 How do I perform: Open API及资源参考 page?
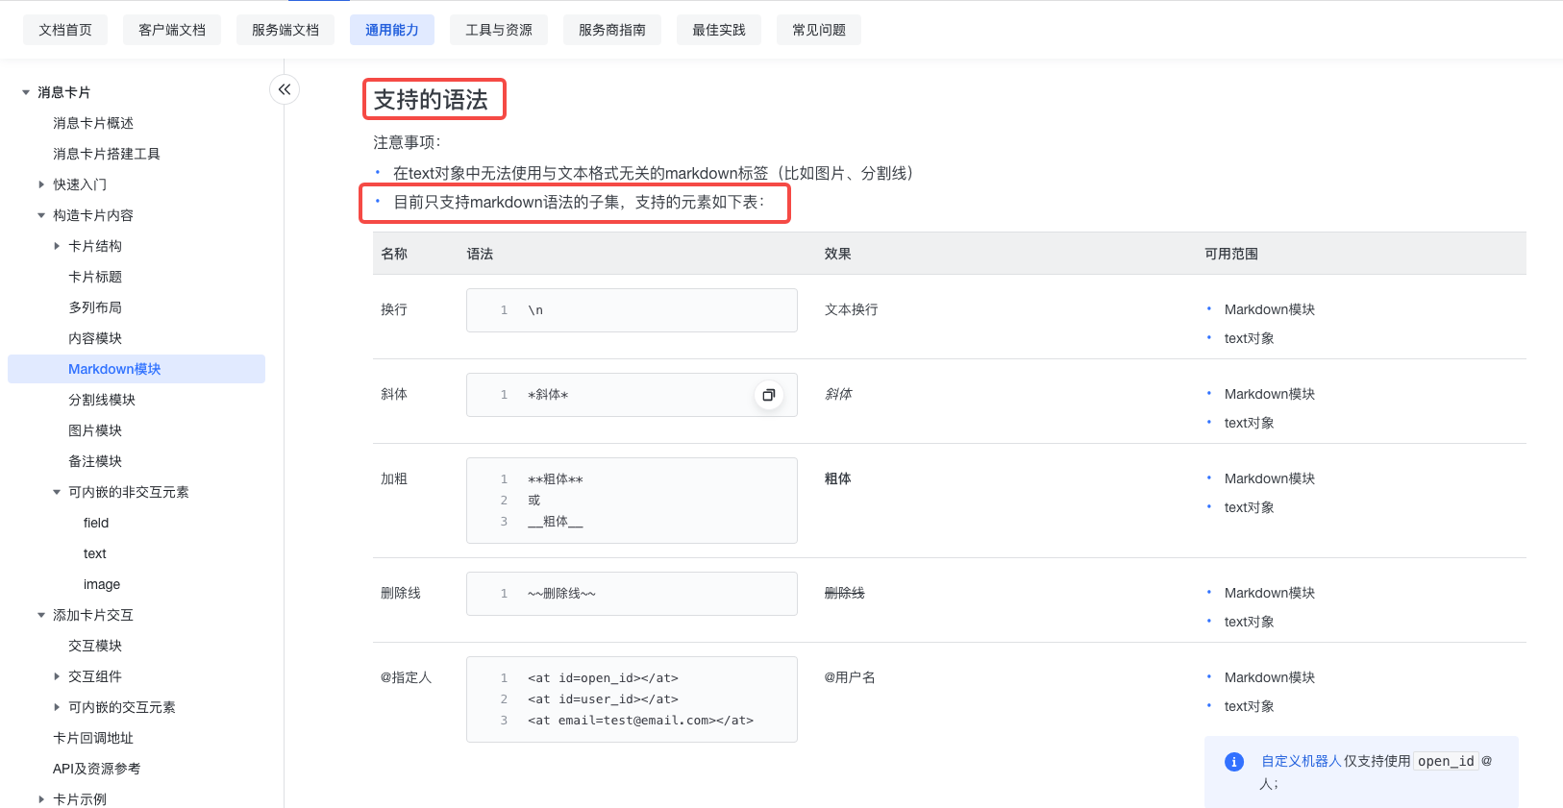click(x=96, y=769)
